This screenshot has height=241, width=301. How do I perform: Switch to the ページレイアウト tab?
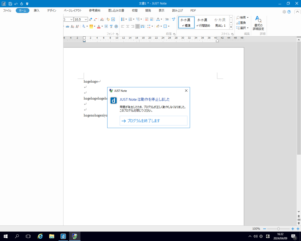click(72, 11)
